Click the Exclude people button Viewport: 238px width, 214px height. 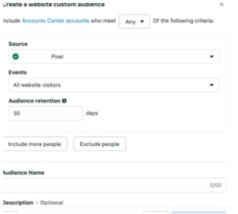point(99,144)
